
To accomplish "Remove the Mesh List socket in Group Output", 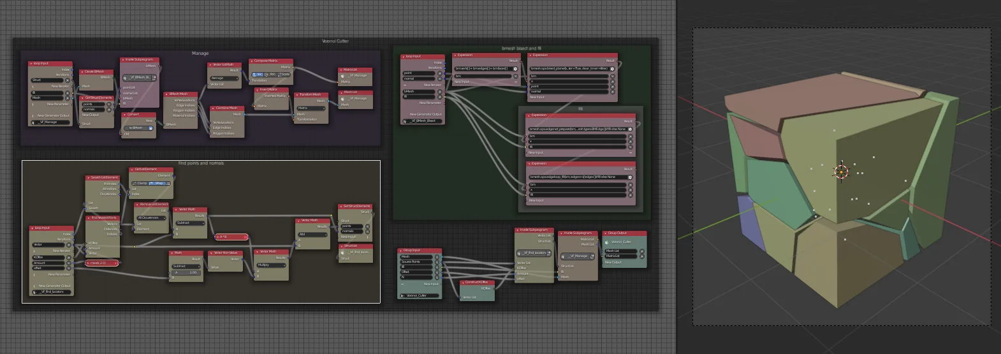I will pos(641,251).
